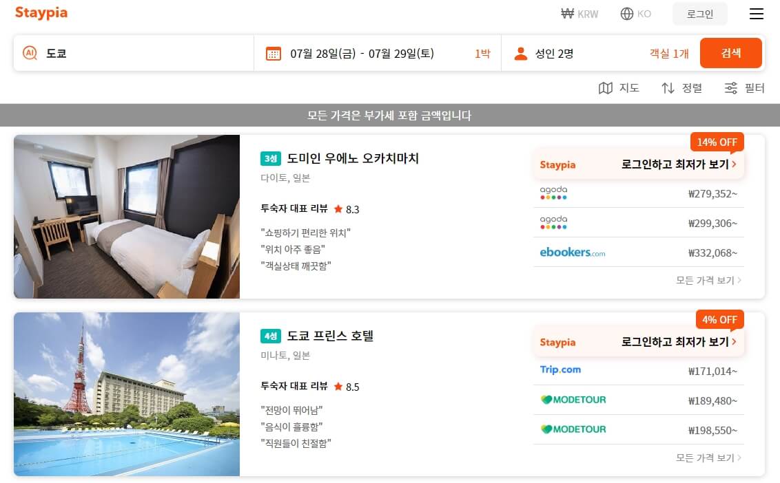Switch to 지도 map view
This screenshot has width=780, height=483.
[619, 88]
